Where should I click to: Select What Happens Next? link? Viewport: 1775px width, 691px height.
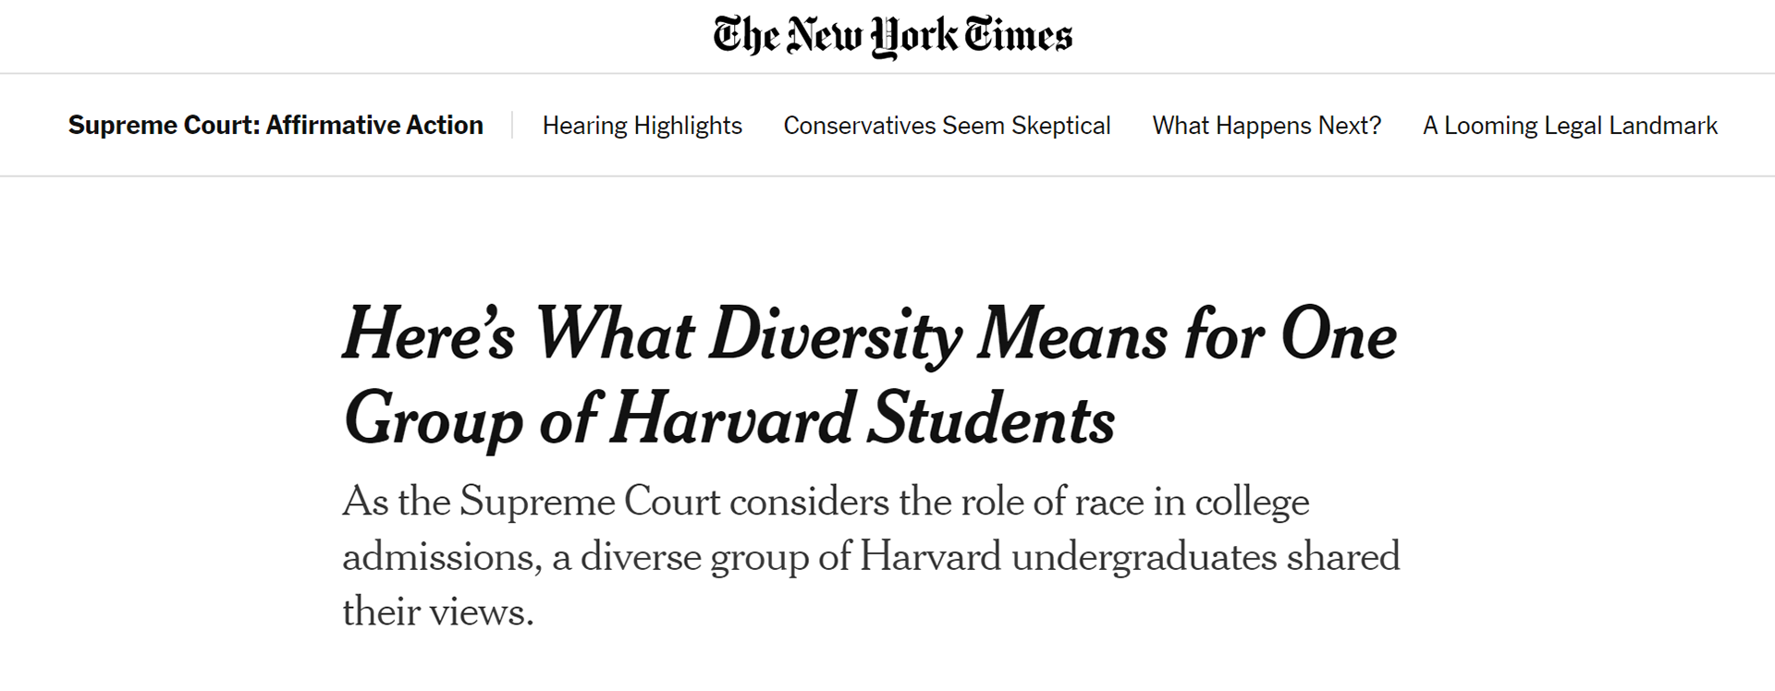(1266, 126)
